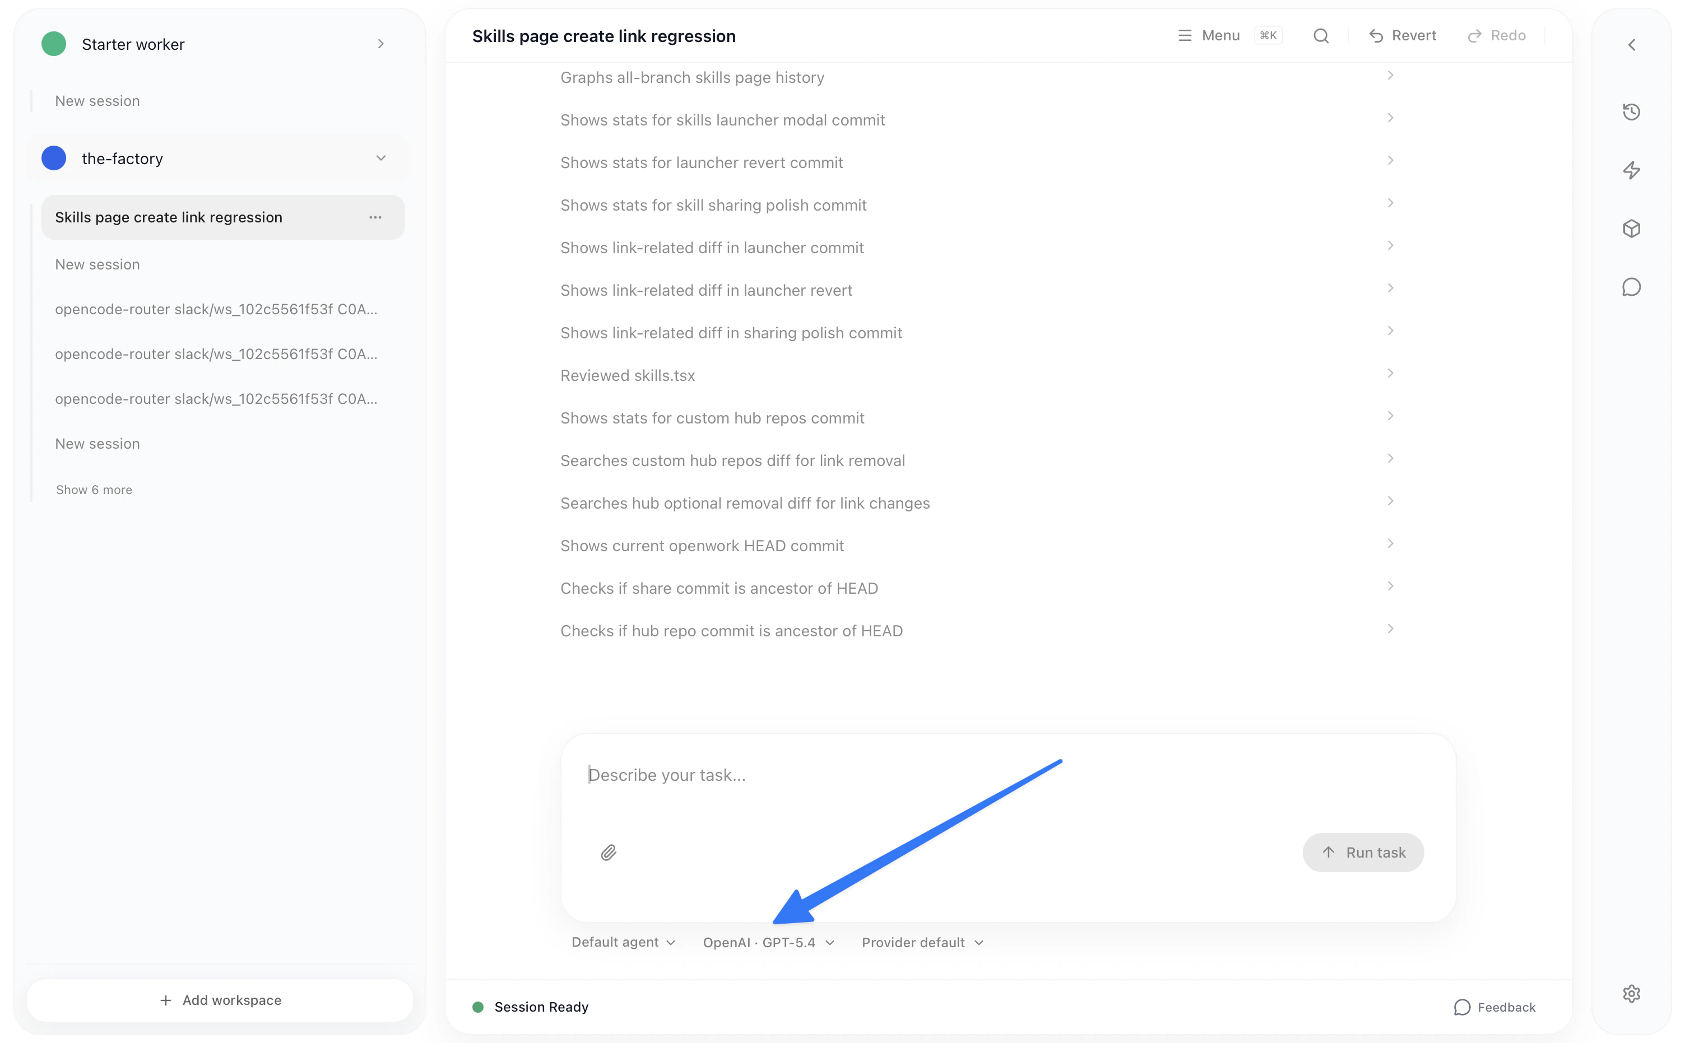Toggle the Starter worker workspace open
Viewport: 1690px width, 1043px height.
381,43
